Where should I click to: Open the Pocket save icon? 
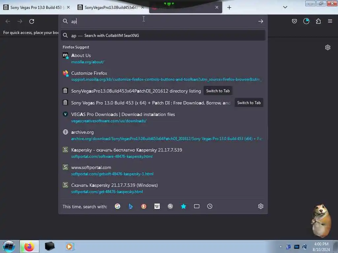pyautogui.click(x=294, y=21)
